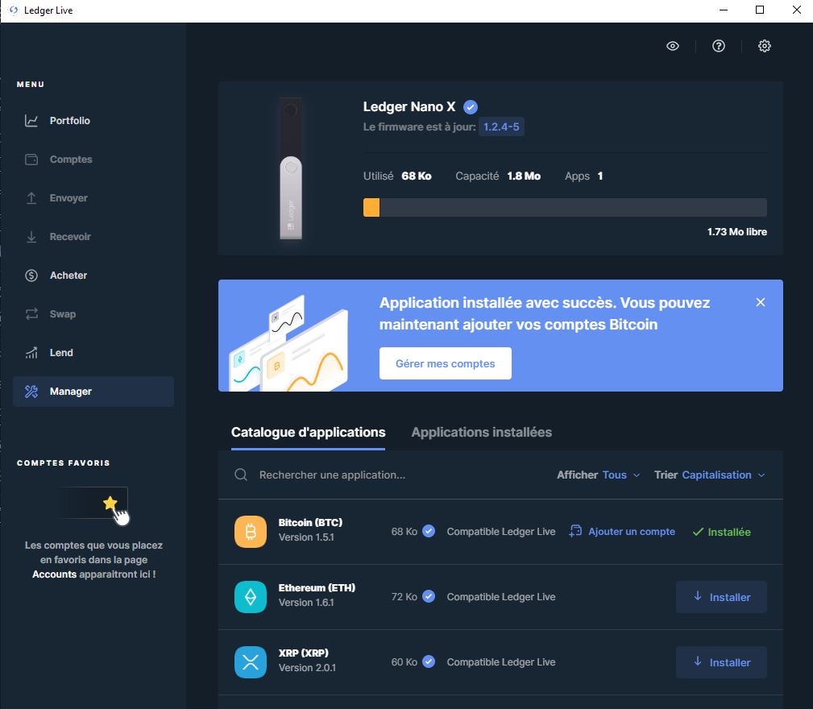Click the Bitcoin 'Version 1.5.1' text

click(306, 537)
